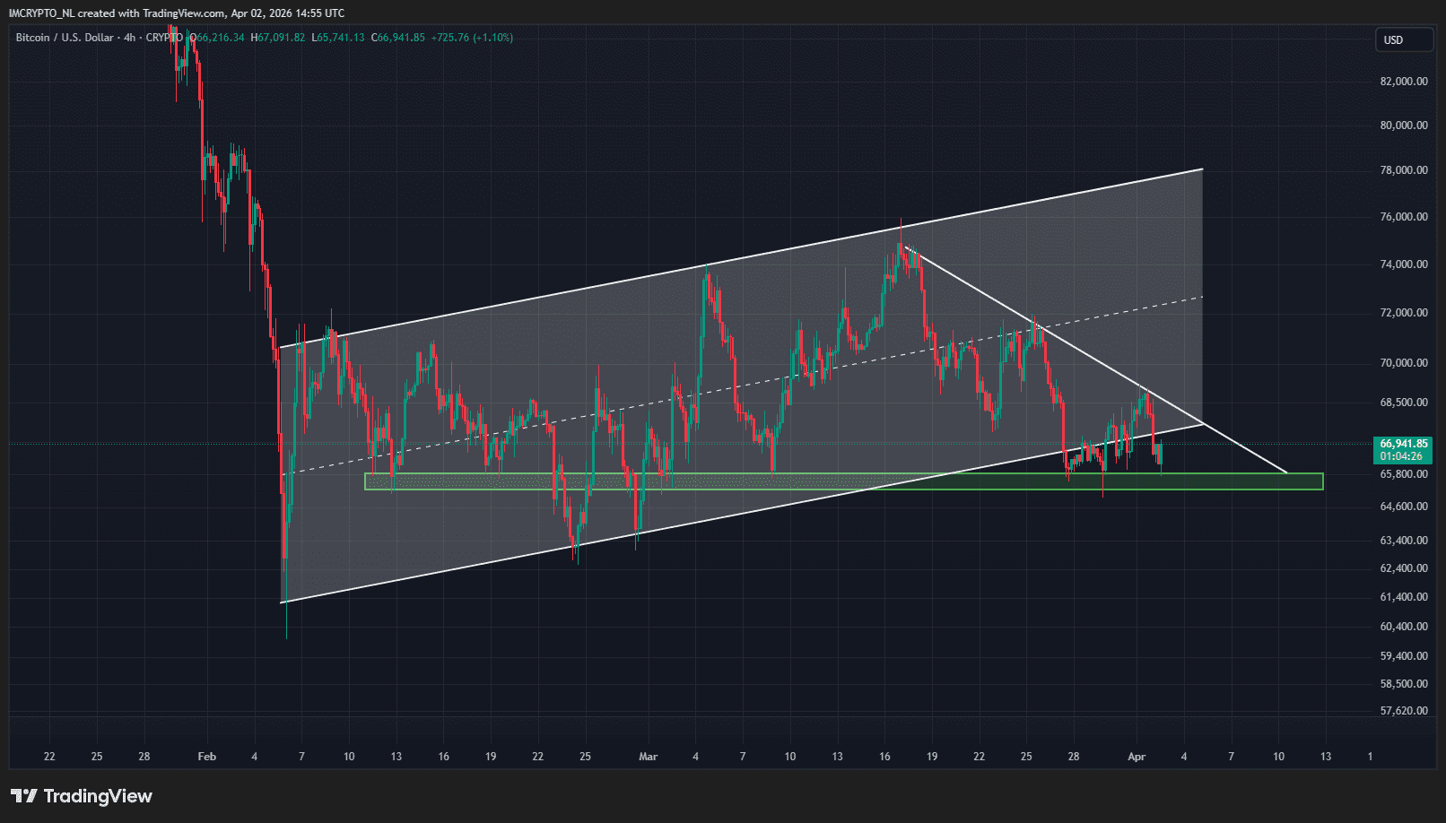Open the USD currency selector

tap(1403, 40)
